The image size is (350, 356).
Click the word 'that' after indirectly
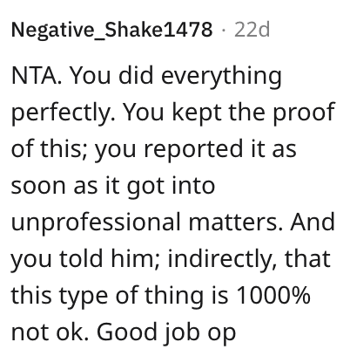307,259
